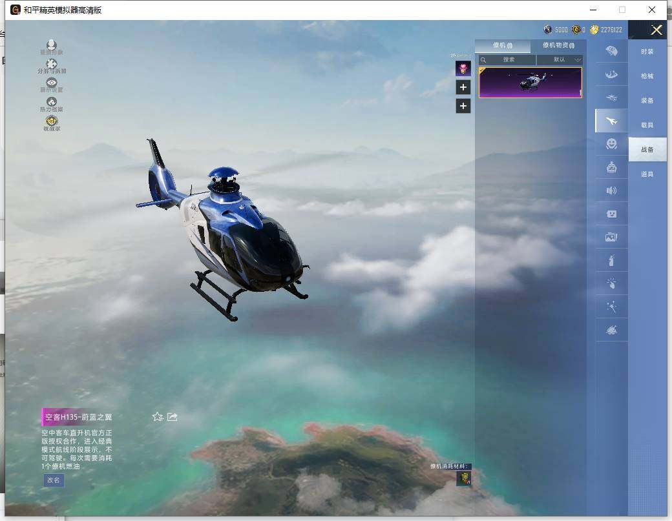Close the emulator window

(x=652, y=10)
